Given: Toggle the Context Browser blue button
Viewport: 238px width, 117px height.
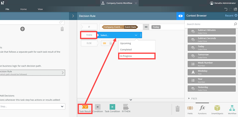Looking at the screenshot, I should (x=181, y=16).
